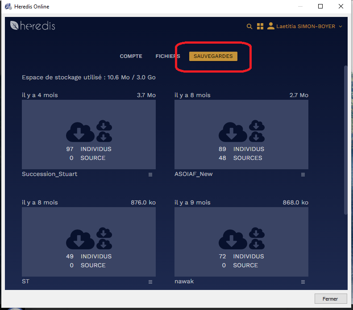Click the Succession_Stuart file name
353x310 pixels.
click(50, 174)
